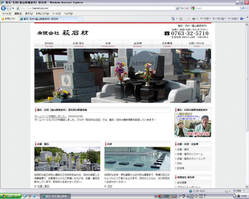Click the large gravestone banner image
Screen dimensions: 249x199
point(123,76)
